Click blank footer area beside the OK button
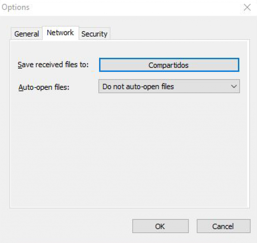The height and width of the screenshot is (243, 257). 70,226
